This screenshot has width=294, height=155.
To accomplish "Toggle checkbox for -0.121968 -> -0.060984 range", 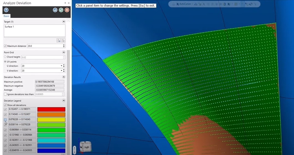I will coord(5,135).
